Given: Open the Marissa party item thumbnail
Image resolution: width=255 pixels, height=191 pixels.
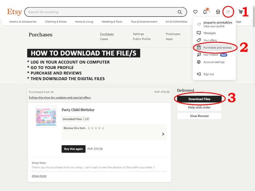Looking at the screenshot, I should [46, 117].
